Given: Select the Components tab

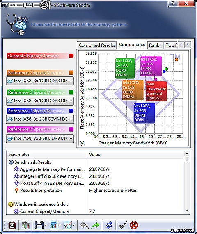Looking at the screenshot, I should point(132,45).
